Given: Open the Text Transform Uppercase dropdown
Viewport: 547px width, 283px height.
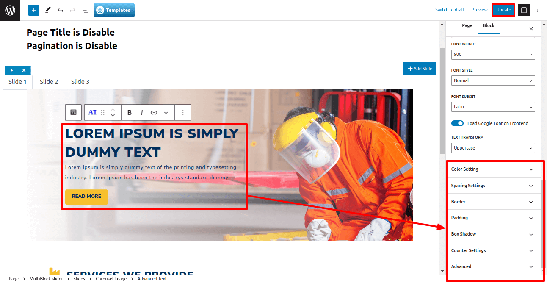Looking at the screenshot, I should point(493,148).
